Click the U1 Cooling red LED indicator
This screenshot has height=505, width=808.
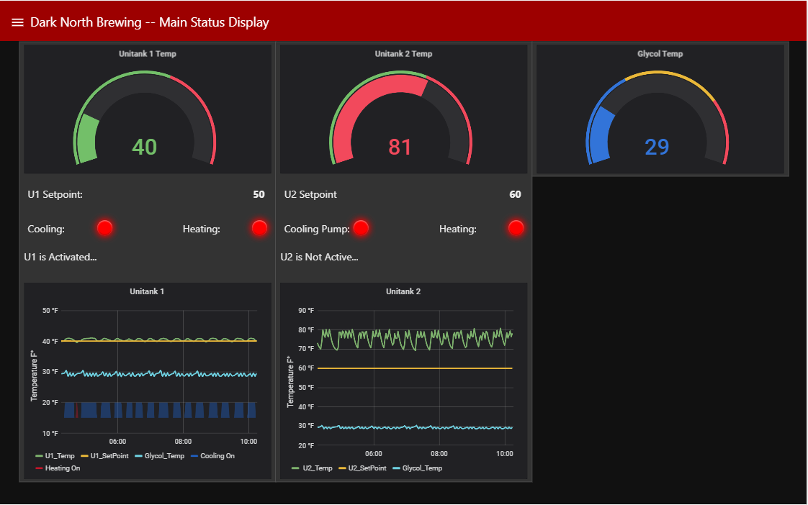[104, 228]
